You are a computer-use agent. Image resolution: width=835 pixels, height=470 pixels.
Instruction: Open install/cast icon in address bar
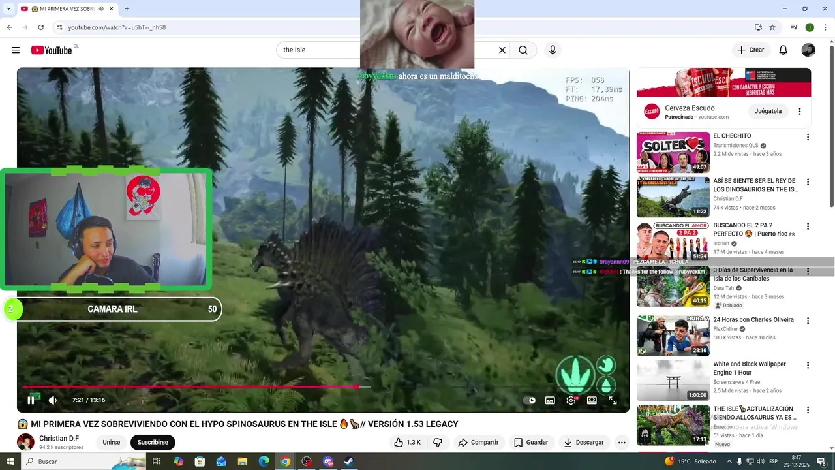tap(758, 27)
